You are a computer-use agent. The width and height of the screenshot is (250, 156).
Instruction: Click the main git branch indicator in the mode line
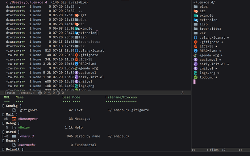click(9, 93)
